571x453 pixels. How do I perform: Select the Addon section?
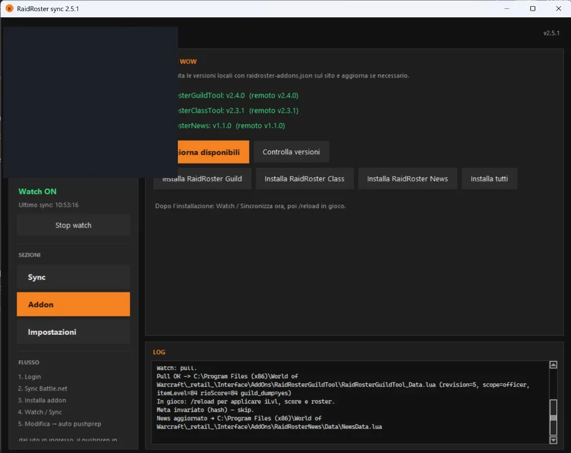(73, 304)
